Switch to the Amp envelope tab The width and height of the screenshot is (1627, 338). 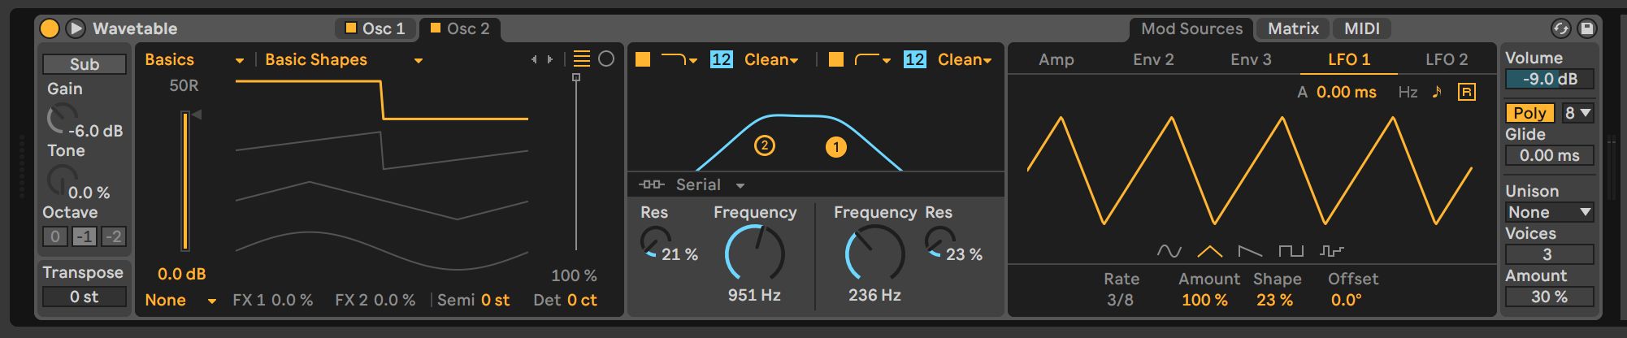[x=1056, y=59]
